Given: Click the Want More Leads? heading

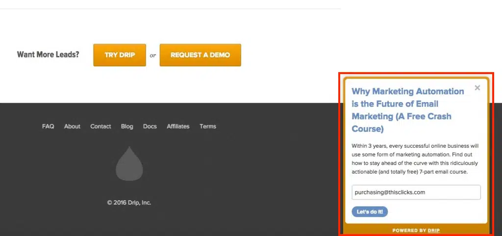Looking at the screenshot, I should tap(48, 54).
